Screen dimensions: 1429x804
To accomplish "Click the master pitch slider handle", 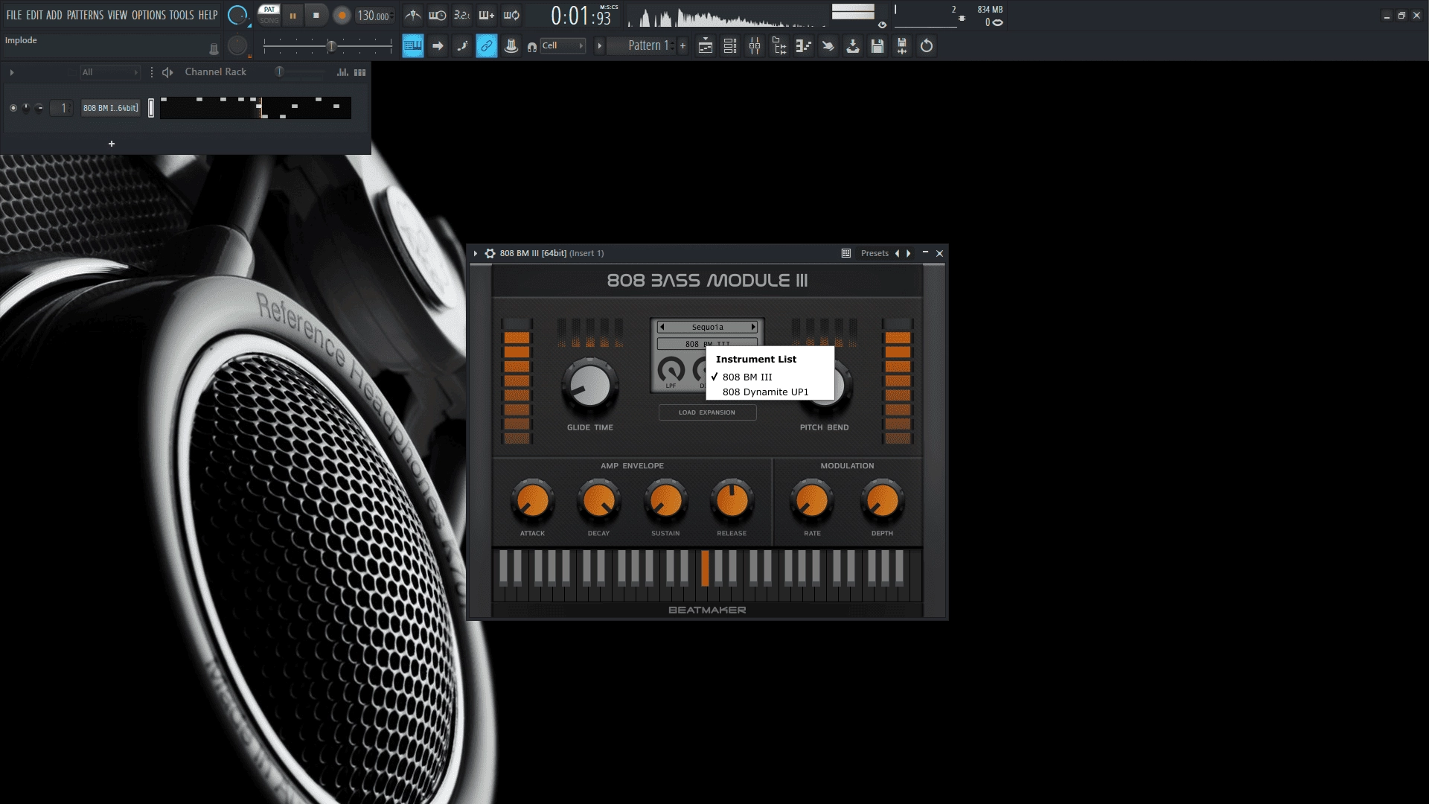I will point(332,46).
